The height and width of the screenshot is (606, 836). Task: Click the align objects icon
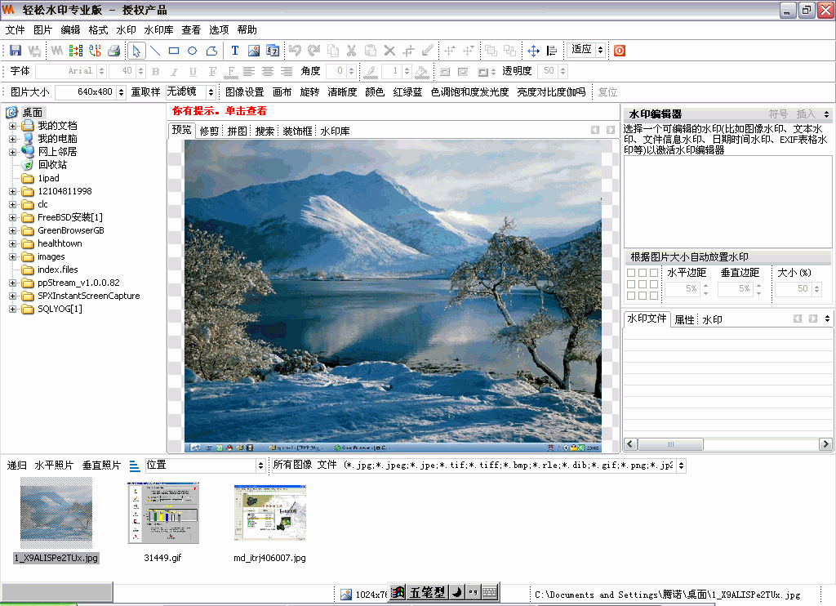point(552,51)
